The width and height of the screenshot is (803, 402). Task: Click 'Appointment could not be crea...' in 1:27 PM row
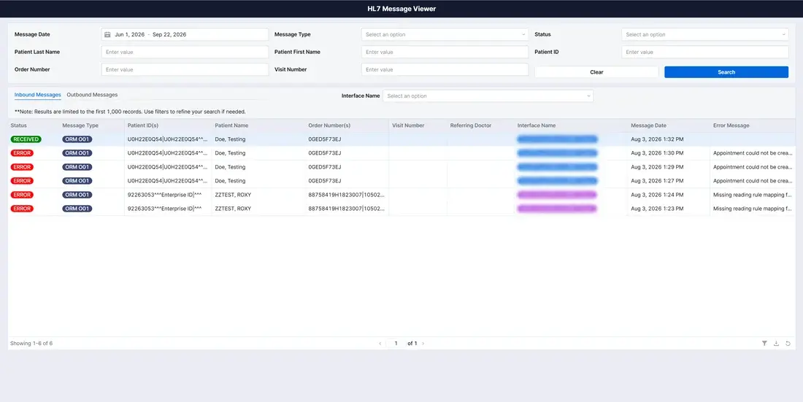click(753, 181)
